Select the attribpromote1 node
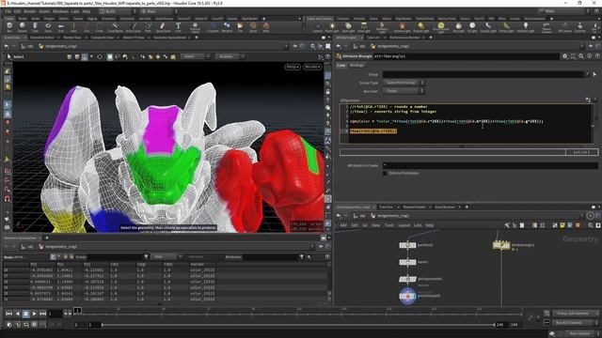 [x=407, y=279]
